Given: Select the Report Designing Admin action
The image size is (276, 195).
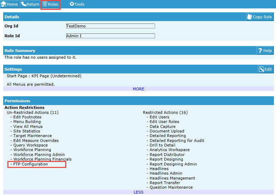Looking at the screenshot, I should tap(173, 164).
